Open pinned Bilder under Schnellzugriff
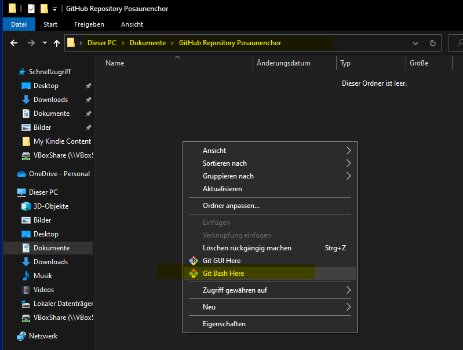The width and height of the screenshot is (463, 350). [x=42, y=127]
